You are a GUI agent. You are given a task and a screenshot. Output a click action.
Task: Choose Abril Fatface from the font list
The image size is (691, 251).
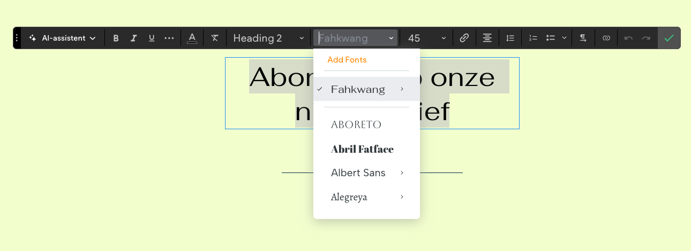(x=362, y=149)
